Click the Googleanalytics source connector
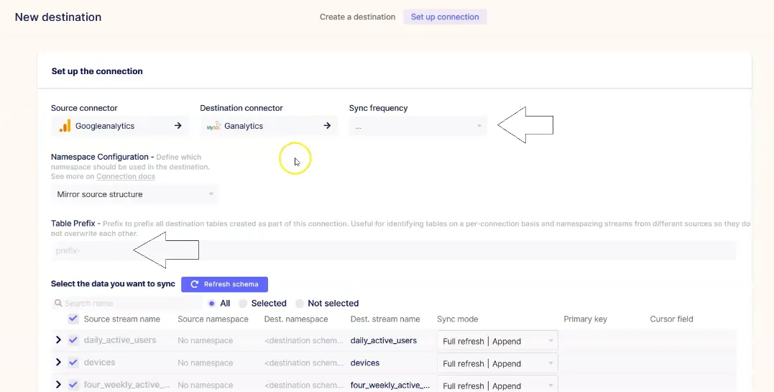Screen dimensions: 774x392 [119, 126]
